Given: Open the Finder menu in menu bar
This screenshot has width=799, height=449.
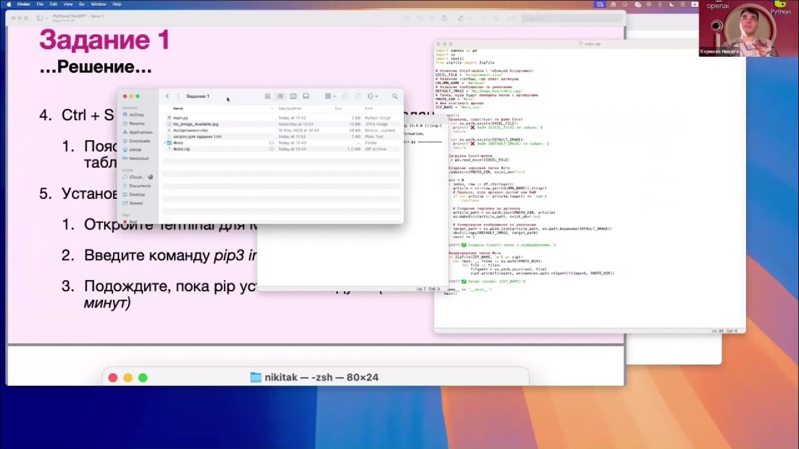Looking at the screenshot, I should coord(23,4).
